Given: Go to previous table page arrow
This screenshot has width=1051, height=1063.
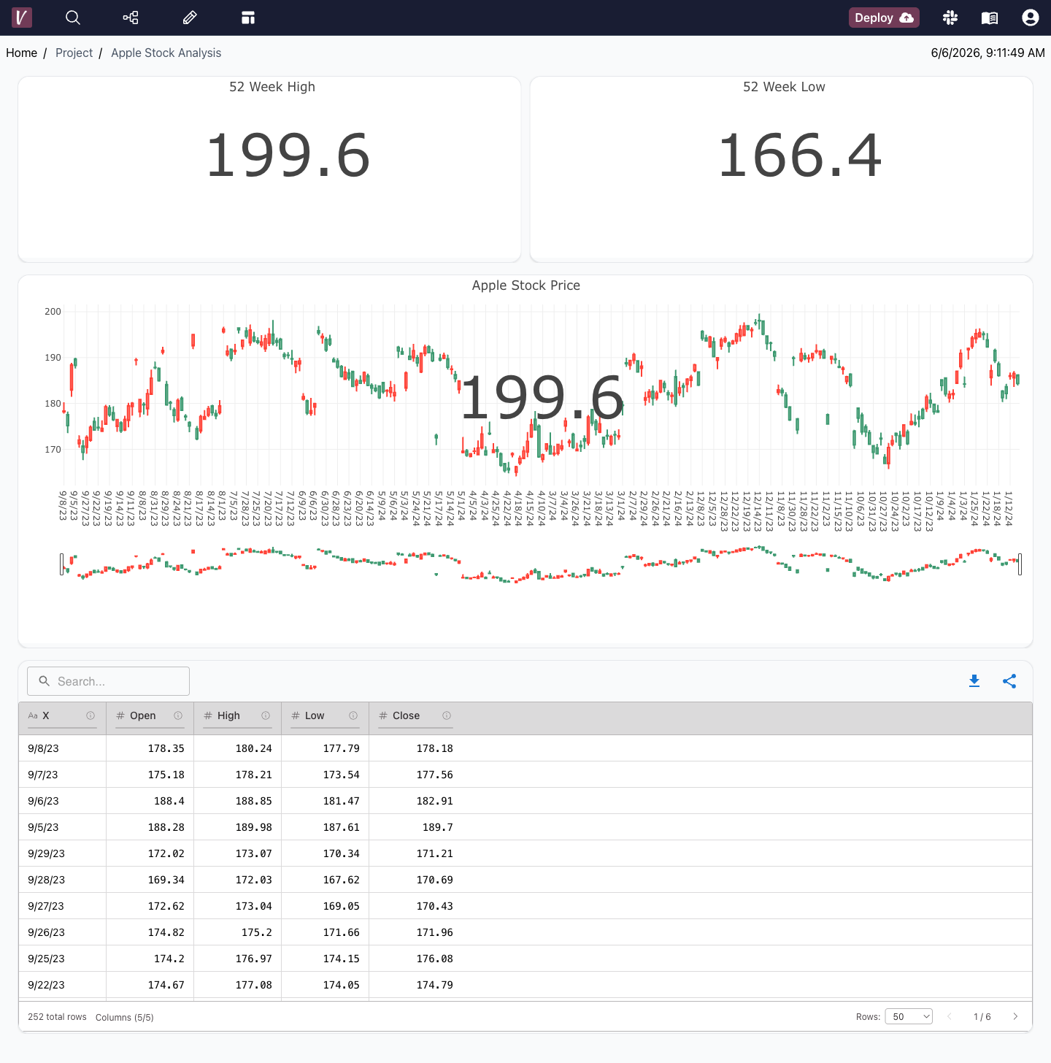Looking at the screenshot, I should coord(950,1016).
